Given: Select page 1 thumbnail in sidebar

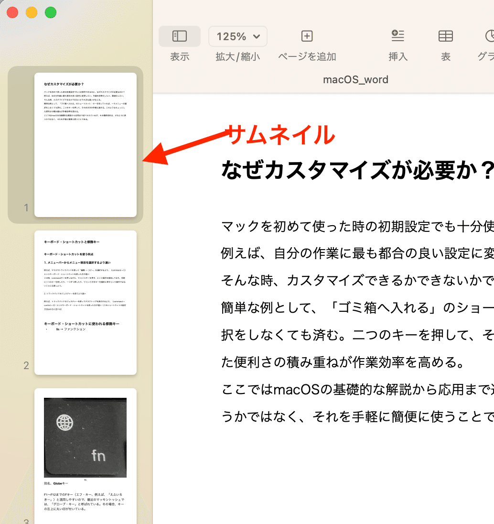Looking at the screenshot, I should [x=86, y=145].
